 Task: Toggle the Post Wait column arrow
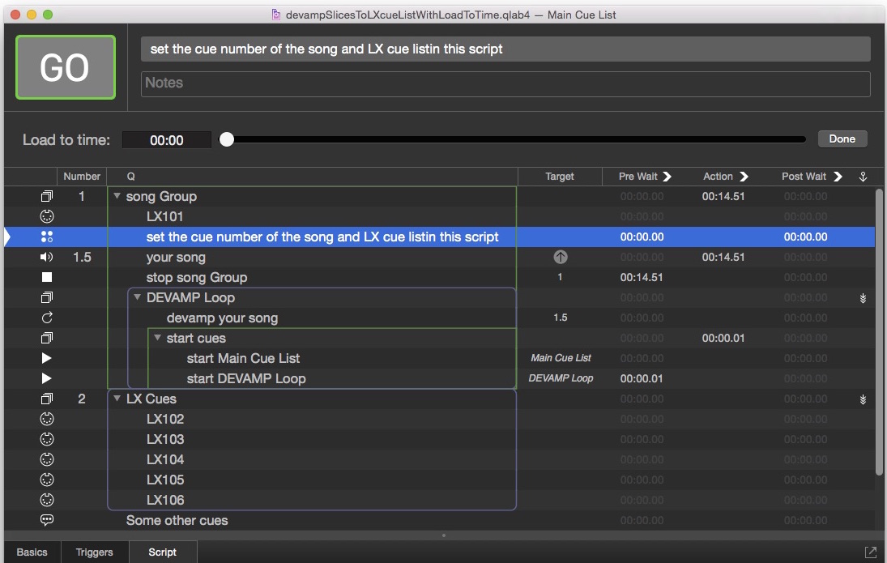(x=838, y=176)
